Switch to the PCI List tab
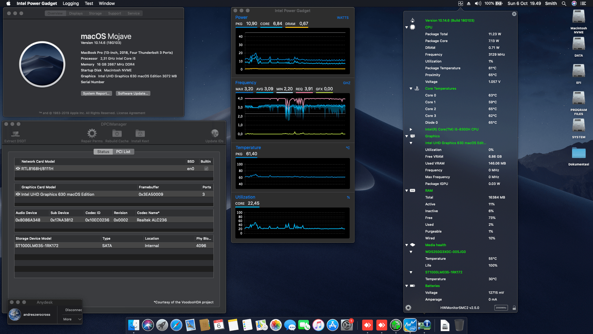This screenshot has width=593, height=334. [x=123, y=152]
